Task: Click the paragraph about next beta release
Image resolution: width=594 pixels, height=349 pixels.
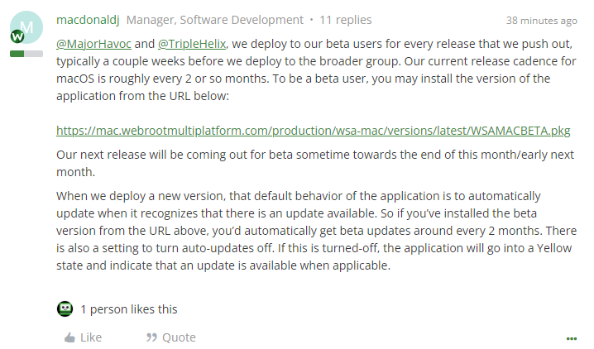Action: click(x=314, y=163)
